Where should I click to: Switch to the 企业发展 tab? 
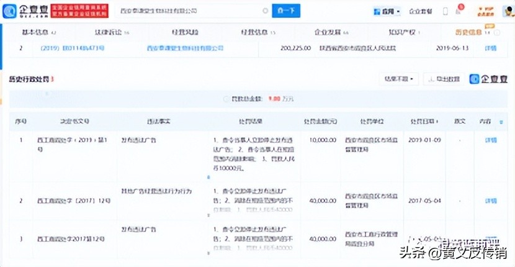(331, 32)
